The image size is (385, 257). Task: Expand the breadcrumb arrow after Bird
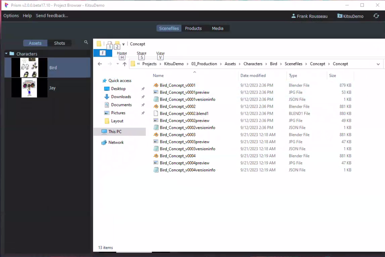click(x=281, y=64)
